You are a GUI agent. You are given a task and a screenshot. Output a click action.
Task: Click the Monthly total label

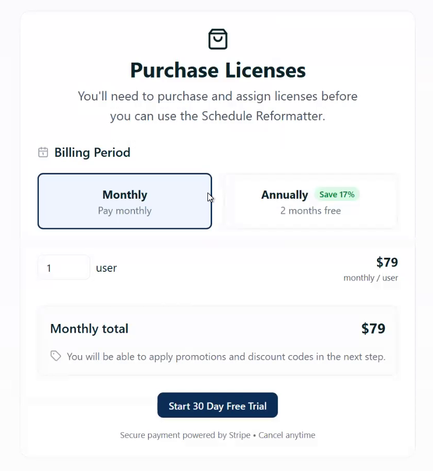[x=89, y=329]
